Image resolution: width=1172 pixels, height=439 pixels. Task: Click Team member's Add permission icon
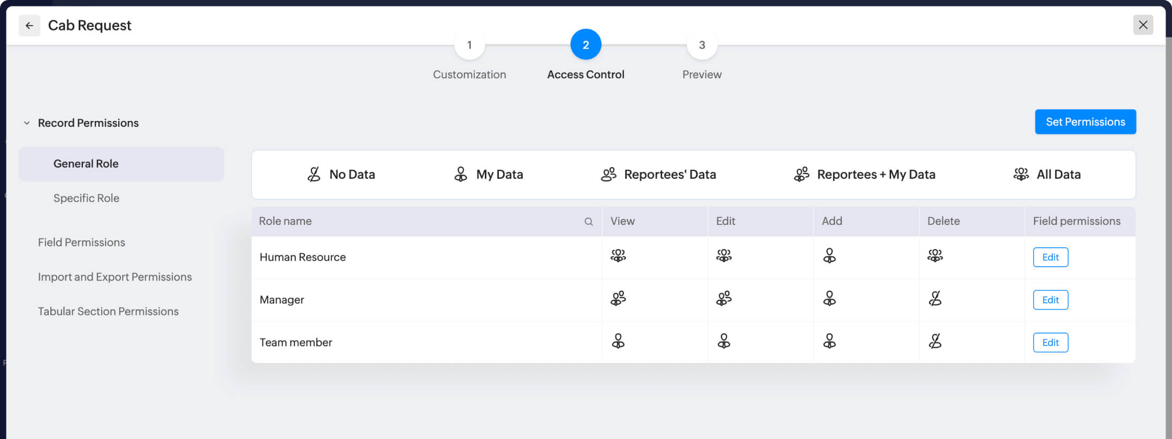pyautogui.click(x=829, y=341)
